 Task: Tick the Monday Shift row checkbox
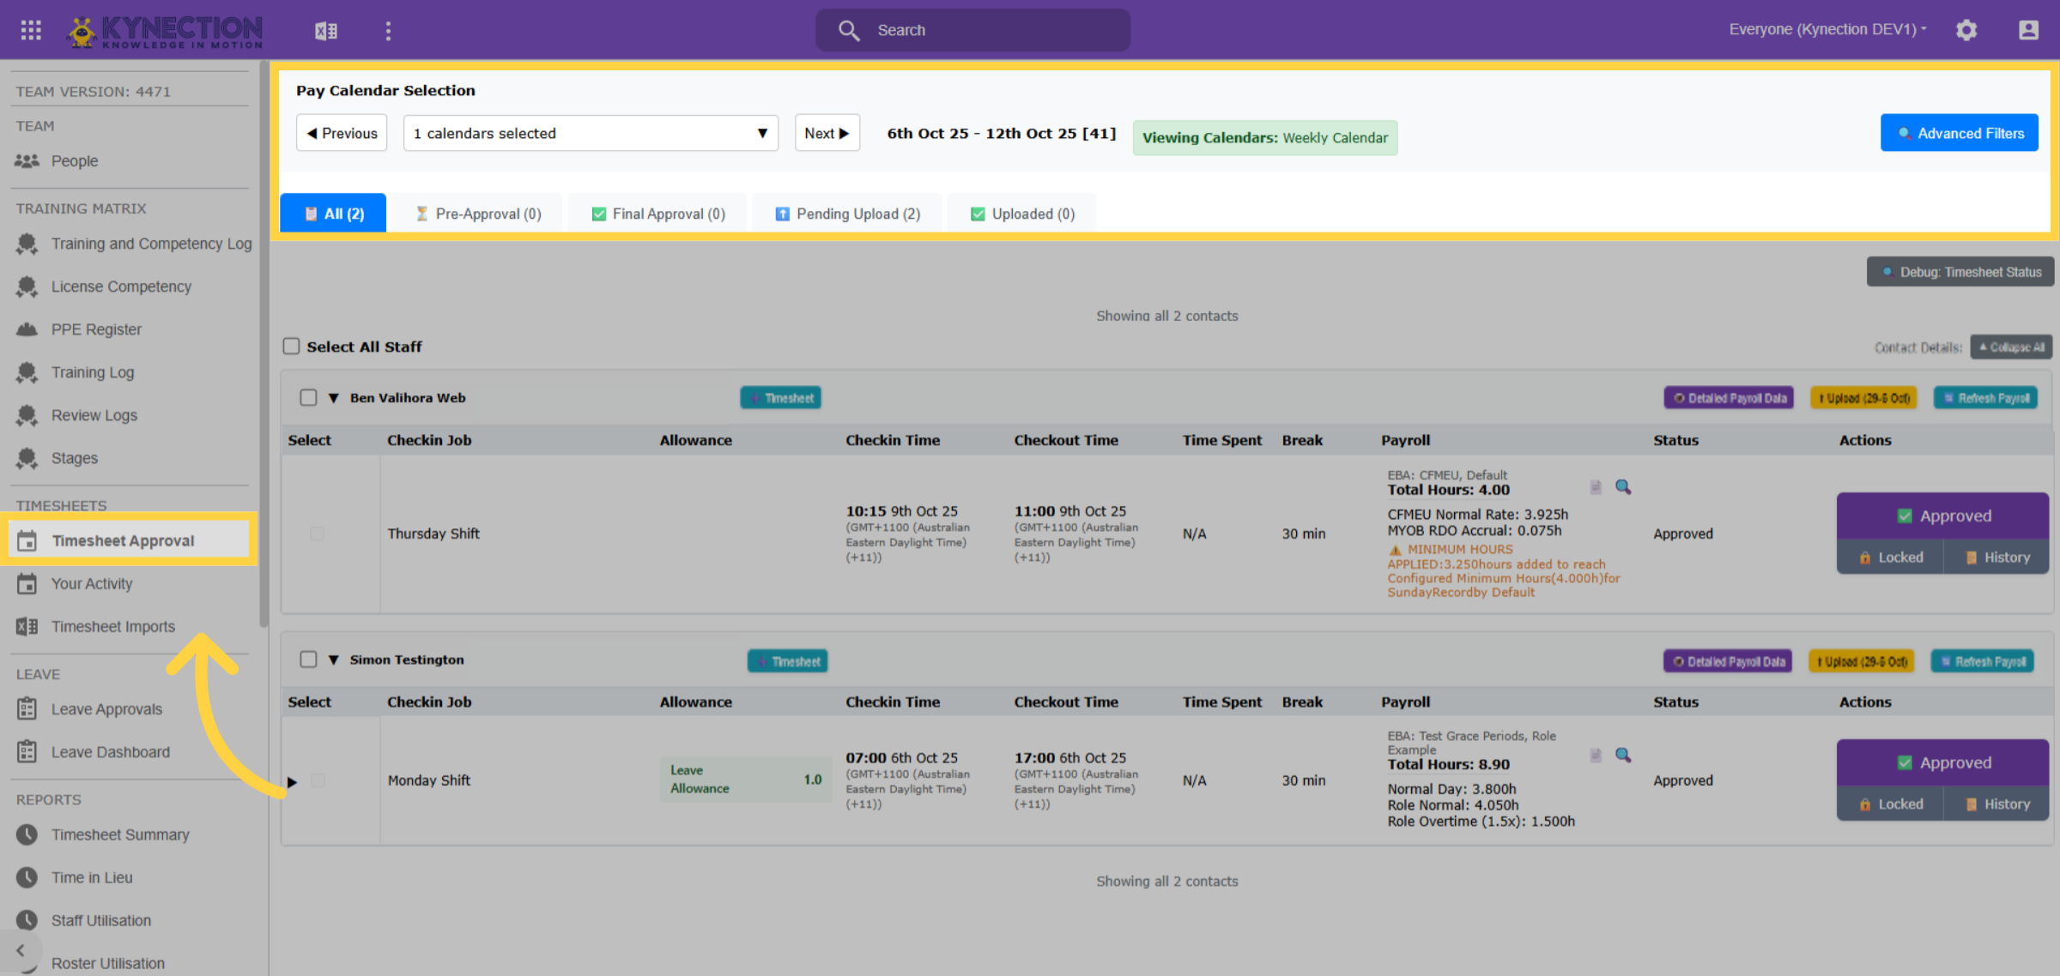pyautogui.click(x=318, y=780)
